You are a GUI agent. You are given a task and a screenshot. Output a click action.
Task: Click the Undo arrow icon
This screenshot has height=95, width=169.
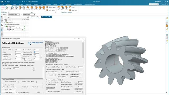(x=8, y=2)
